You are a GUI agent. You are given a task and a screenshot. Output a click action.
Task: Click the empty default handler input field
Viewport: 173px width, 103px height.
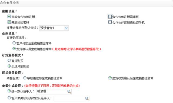71,98
